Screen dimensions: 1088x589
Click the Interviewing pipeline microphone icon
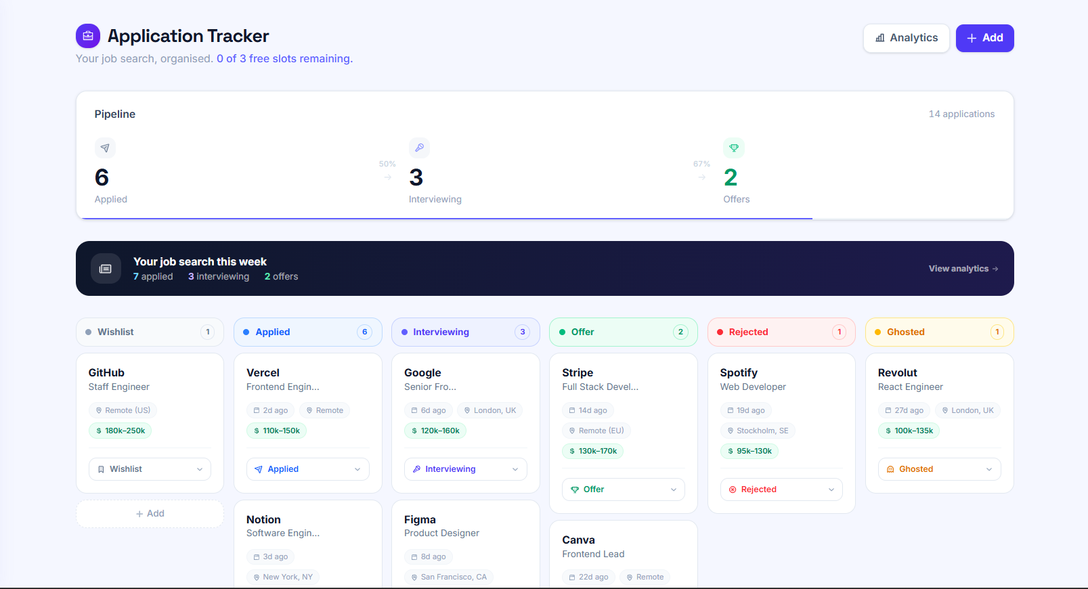419,148
